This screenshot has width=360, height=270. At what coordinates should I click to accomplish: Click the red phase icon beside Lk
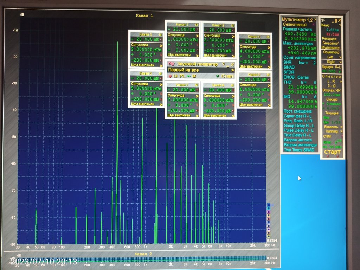click(171, 76)
